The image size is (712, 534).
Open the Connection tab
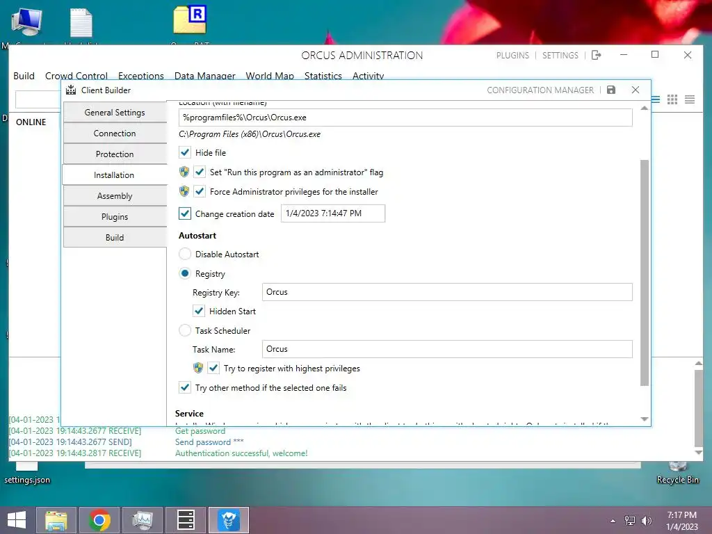point(115,133)
